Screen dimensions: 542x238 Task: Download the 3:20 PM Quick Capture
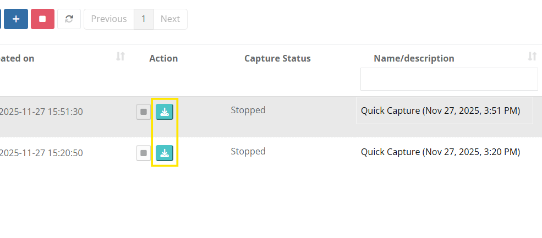pos(165,153)
